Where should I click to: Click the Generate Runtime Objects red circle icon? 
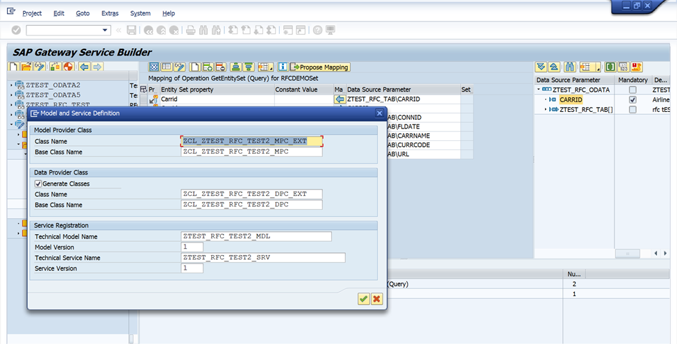tap(68, 67)
